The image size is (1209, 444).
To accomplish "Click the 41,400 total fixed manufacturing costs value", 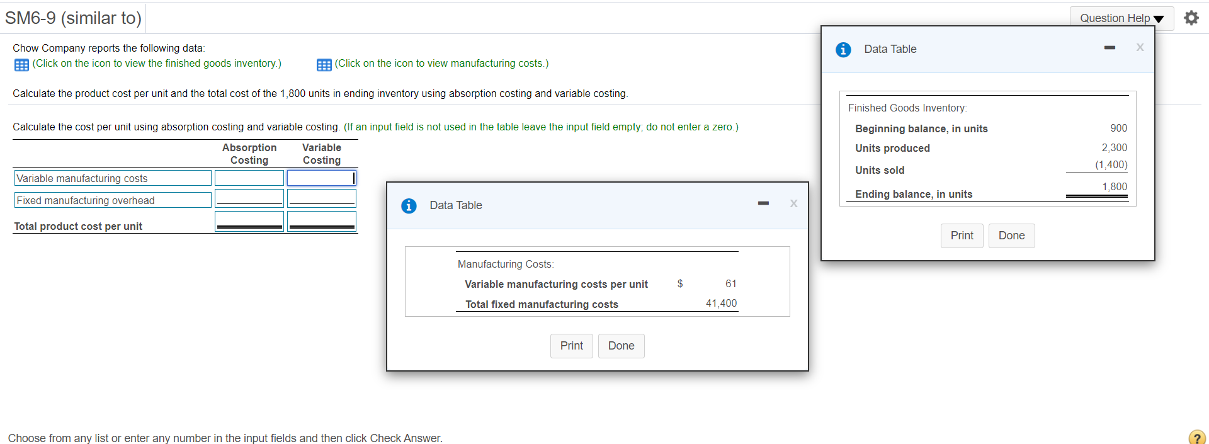I will coord(721,304).
